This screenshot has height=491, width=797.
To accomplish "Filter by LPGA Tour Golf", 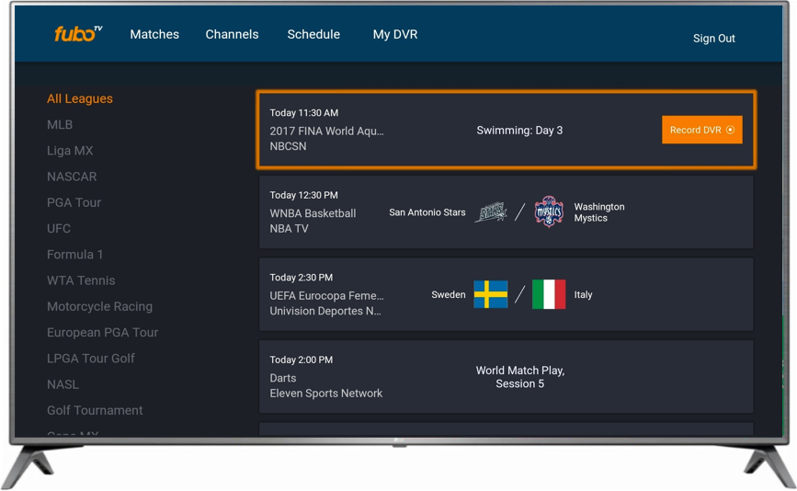I will (90, 359).
